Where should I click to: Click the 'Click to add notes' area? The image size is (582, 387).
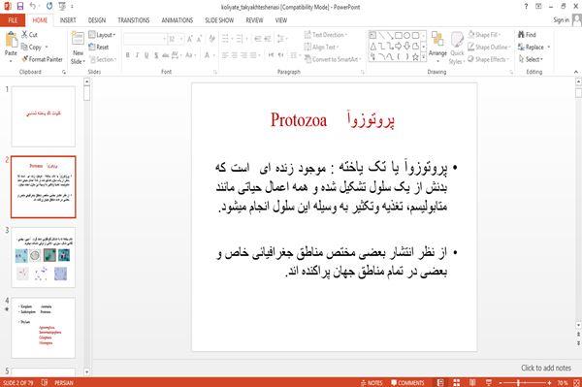[545, 368]
